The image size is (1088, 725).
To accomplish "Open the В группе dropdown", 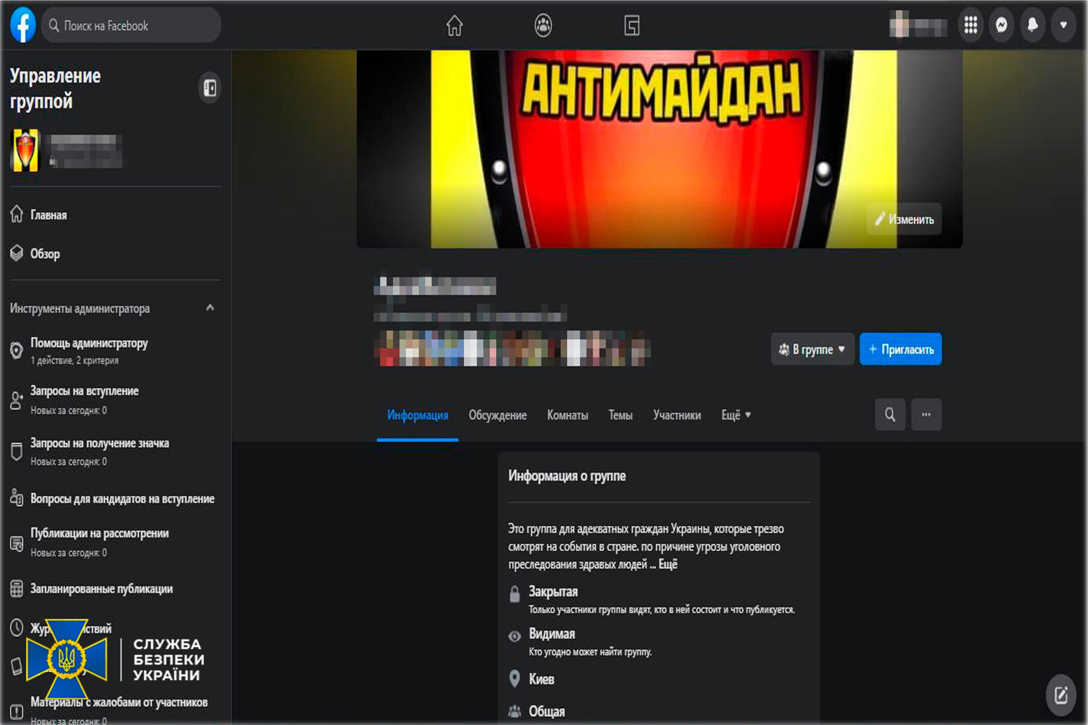I will coord(812,349).
